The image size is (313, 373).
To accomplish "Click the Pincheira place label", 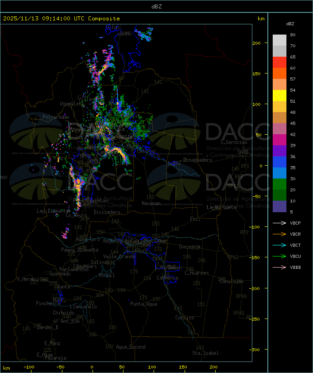I will [48, 303].
